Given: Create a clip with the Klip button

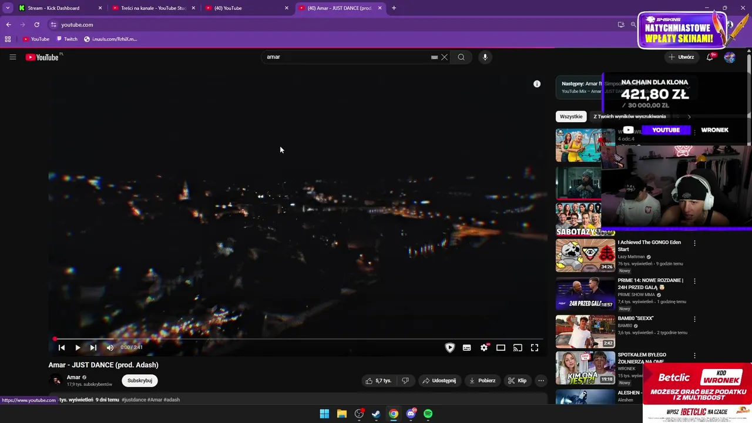Looking at the screenshot, I should (517, 381).
